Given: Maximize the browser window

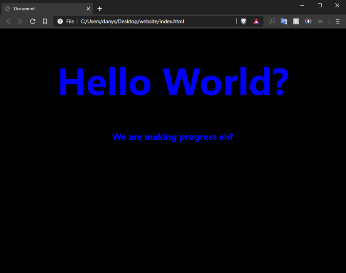Looking at the screenshot, I should [320, 5].
